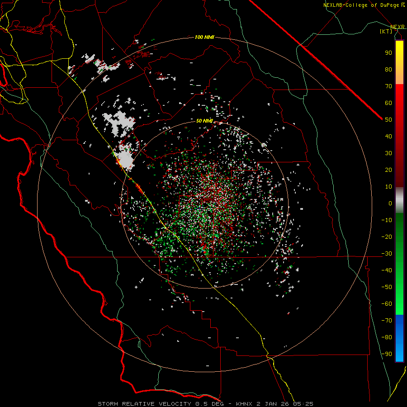Image resolution: width=407 pixels, height=407 pixels.
Task: Click the -40 value on the scale
Action: (387, 270)
